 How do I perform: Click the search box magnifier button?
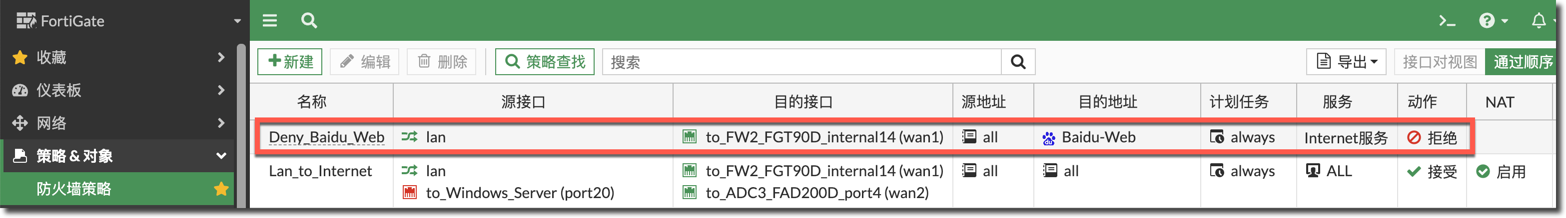click(1018, 62)
